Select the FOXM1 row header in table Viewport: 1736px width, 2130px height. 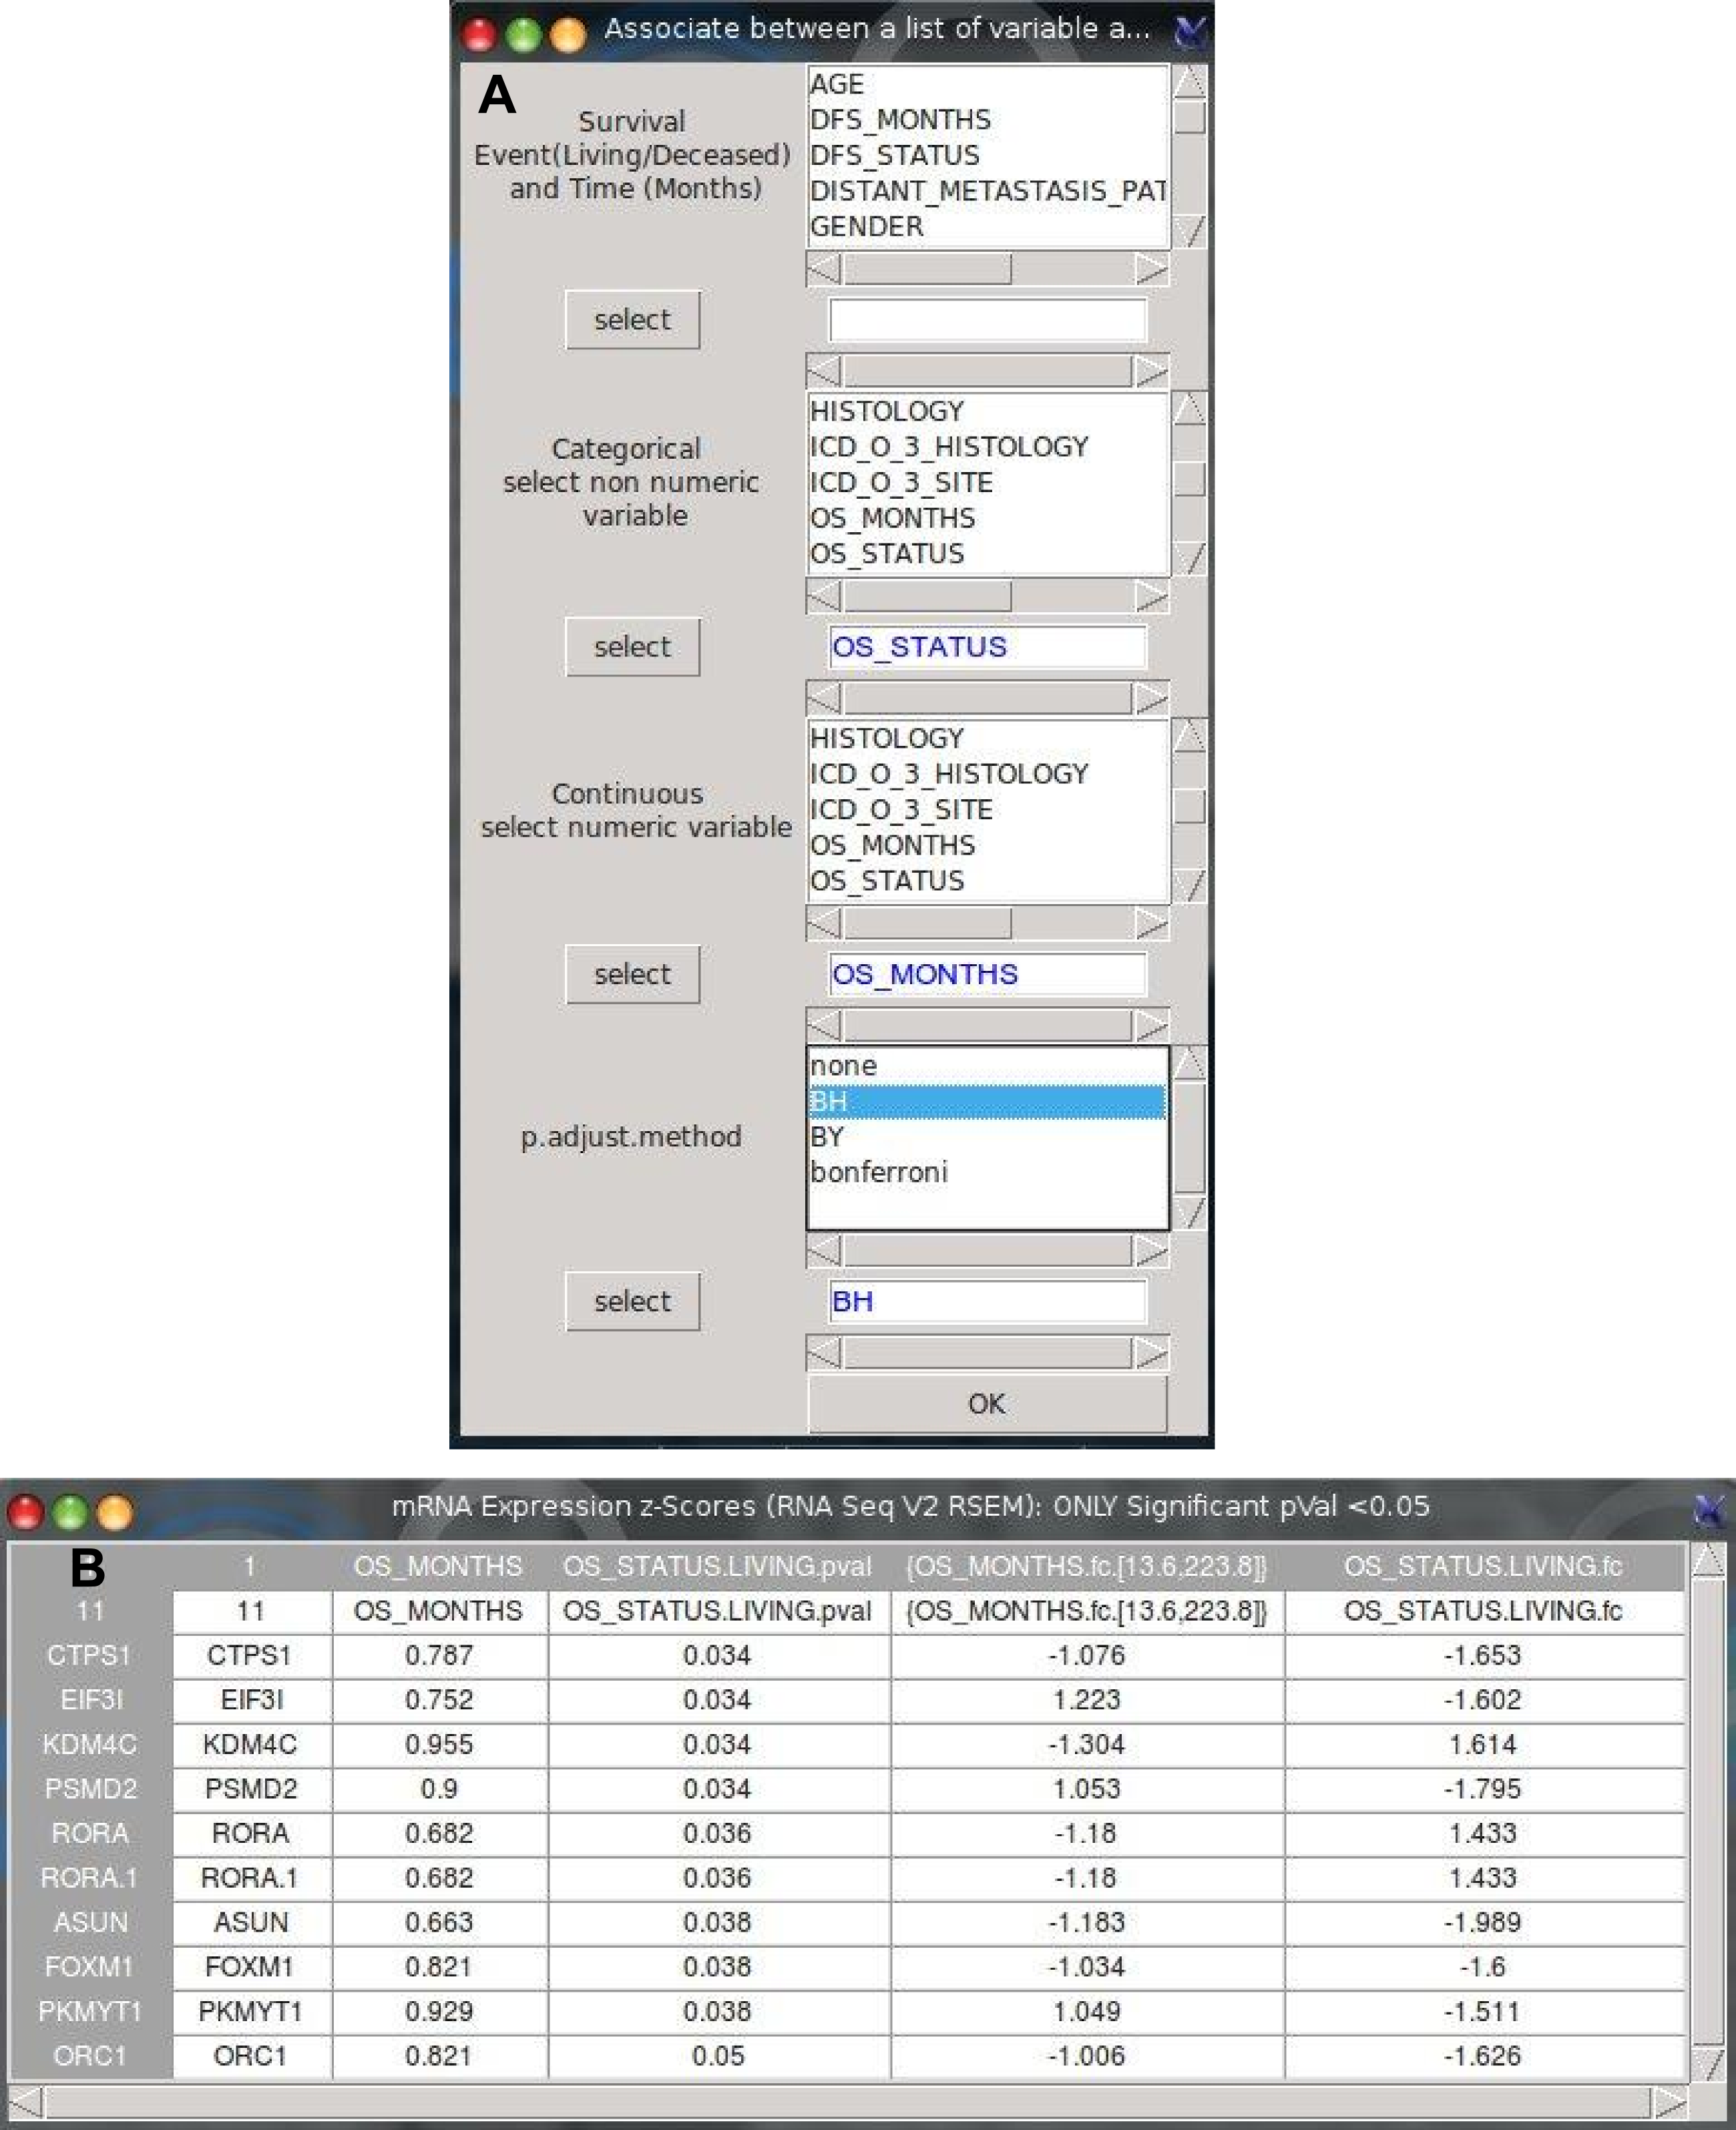89,1967
